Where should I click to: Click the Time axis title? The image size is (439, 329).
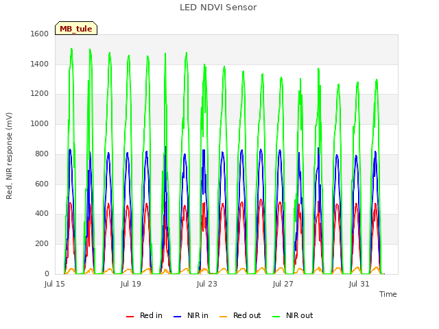(x=388, y=294)
